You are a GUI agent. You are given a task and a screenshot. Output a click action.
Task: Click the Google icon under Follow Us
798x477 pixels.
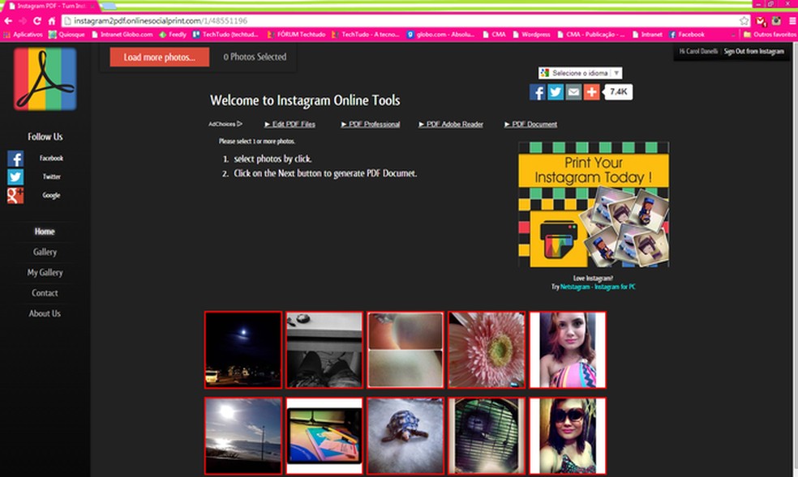tap(15, 194)
